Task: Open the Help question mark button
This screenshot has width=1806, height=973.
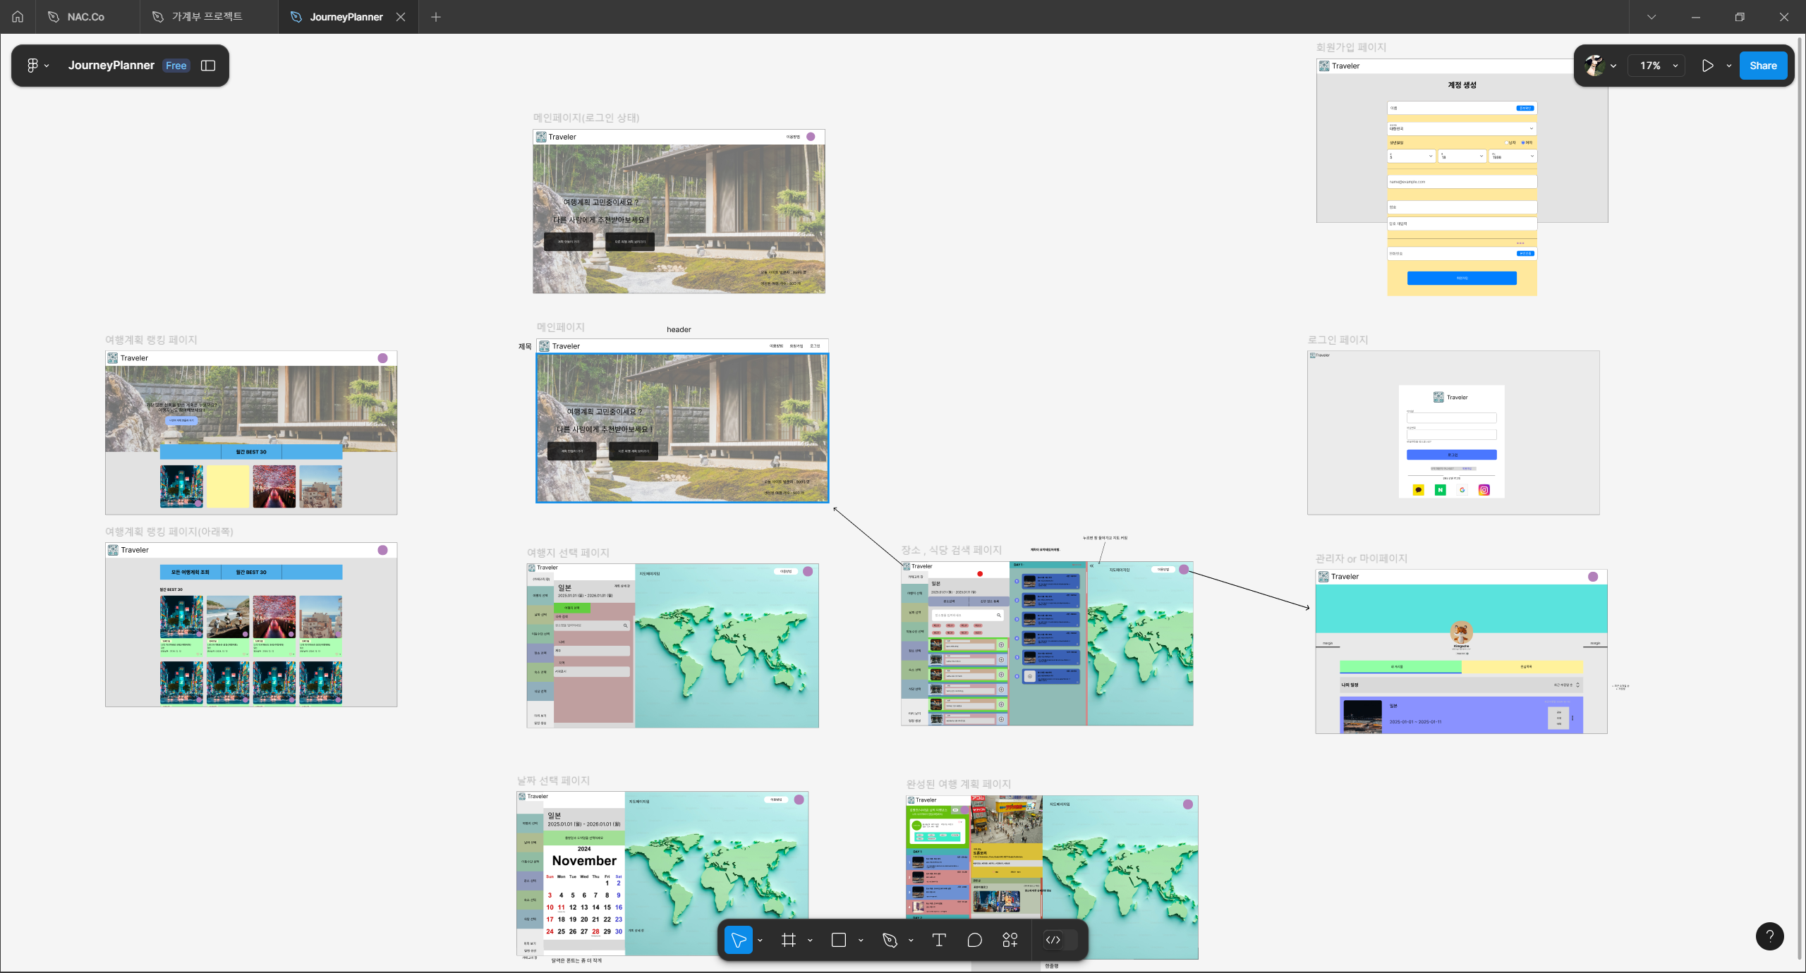Action: click(1769, 936)
